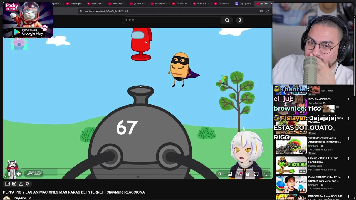Switch to the Rubius Z browser tab
This screenshot has width=356, height=200.
[x=201, y=4]
